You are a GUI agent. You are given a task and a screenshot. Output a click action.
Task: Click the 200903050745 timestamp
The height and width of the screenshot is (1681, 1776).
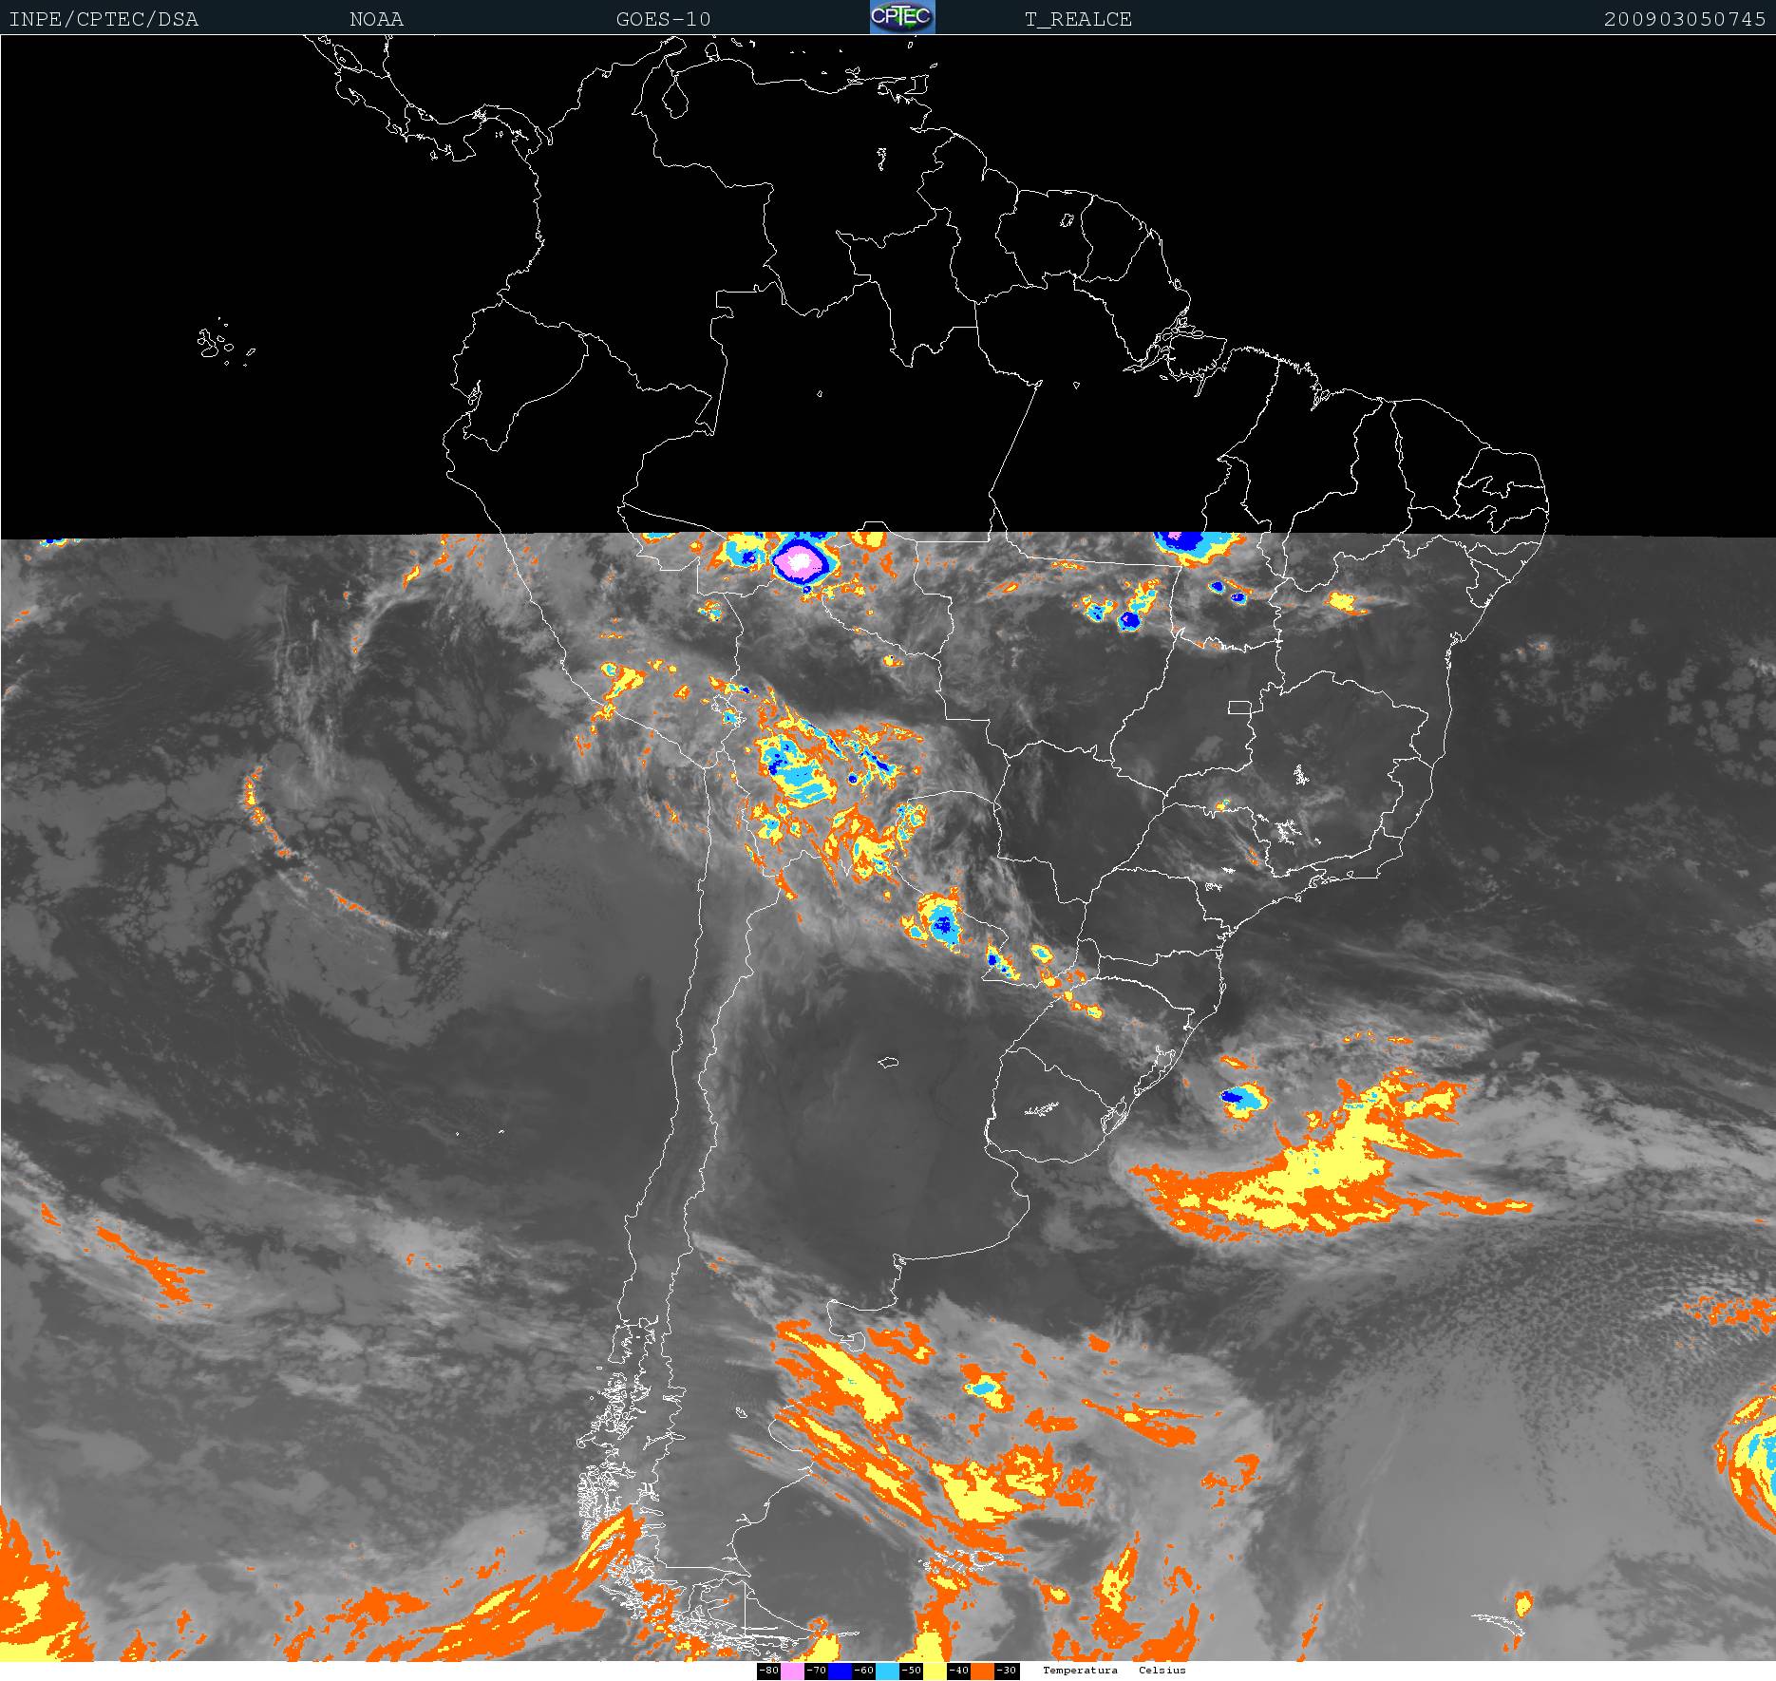coord(1684,19)
